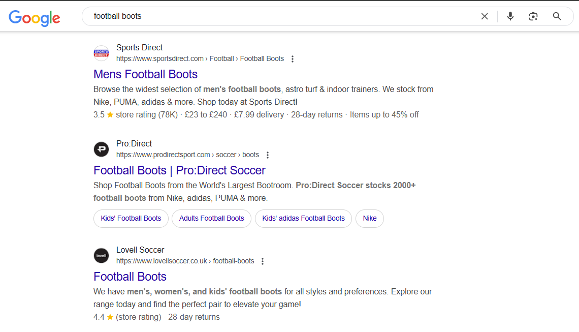Select the 'Adults Football Boots' chip

pyautogui.click(x=212, y=219)
